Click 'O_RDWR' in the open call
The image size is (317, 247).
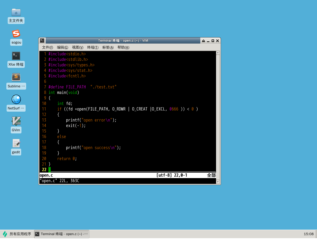(x=119, y=109)
